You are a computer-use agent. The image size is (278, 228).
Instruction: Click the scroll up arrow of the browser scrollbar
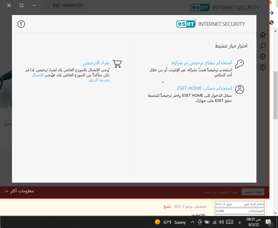click(x=275, y=31)
